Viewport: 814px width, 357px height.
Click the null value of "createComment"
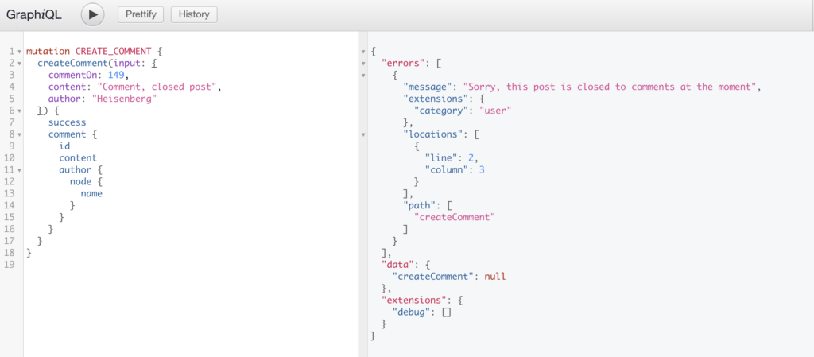495,277
